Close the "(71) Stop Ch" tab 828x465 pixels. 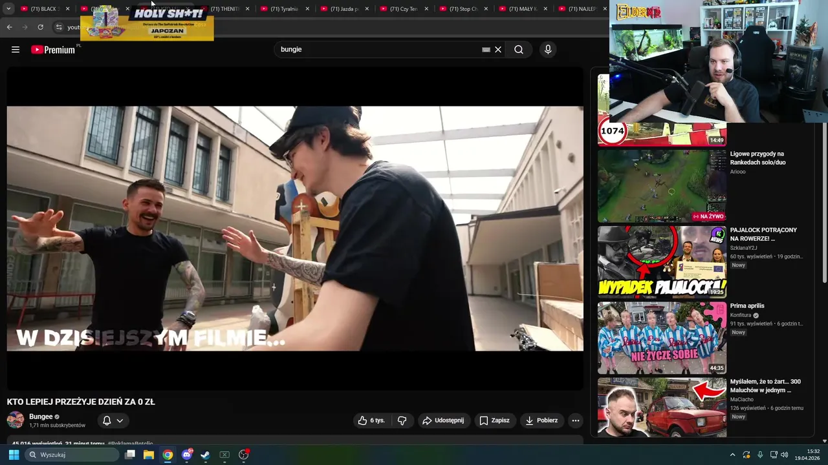486,9
